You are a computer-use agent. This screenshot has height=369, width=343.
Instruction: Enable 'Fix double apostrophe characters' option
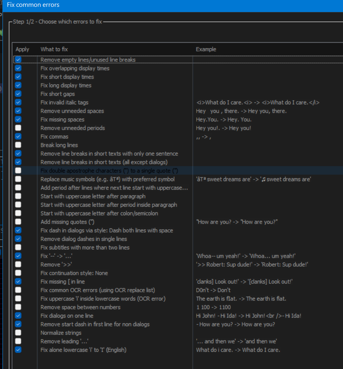[x=18, y=170]
